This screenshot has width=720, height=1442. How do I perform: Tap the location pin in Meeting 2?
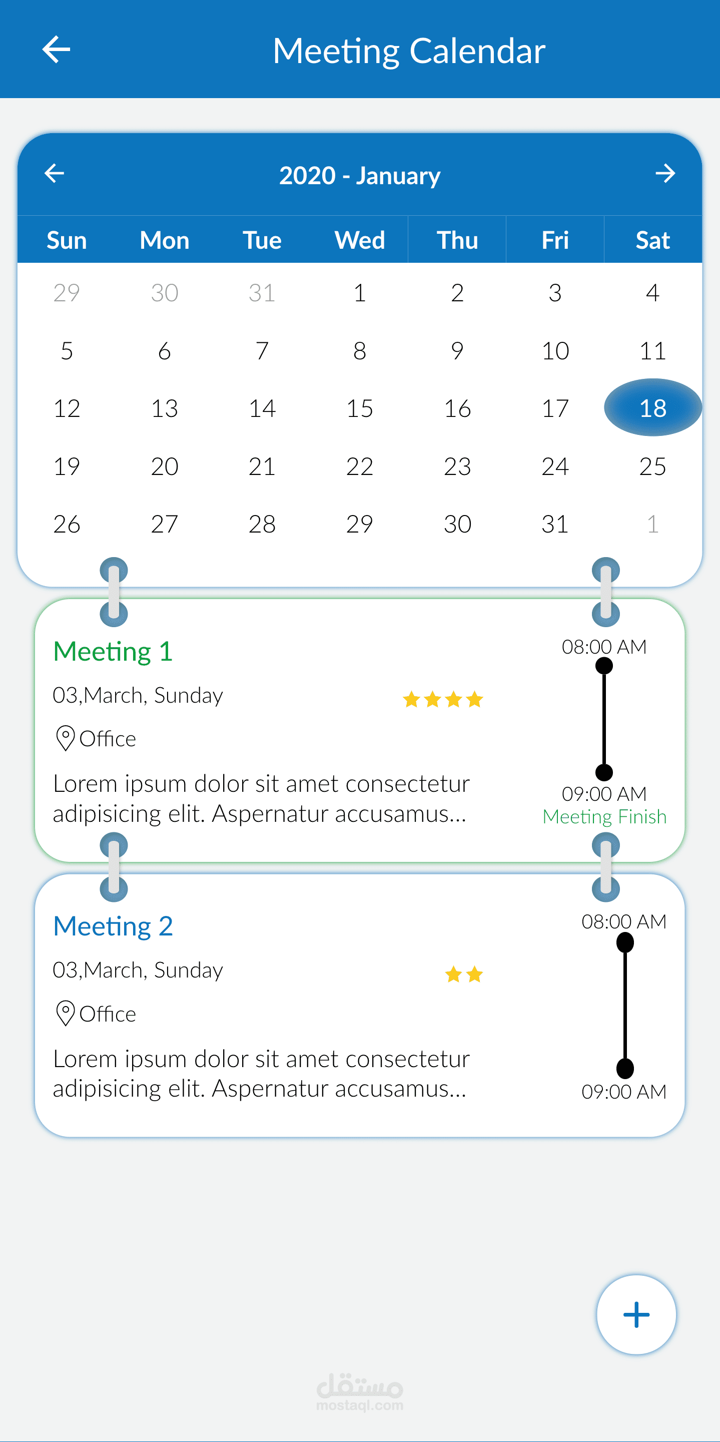(x=66, y=1013)
